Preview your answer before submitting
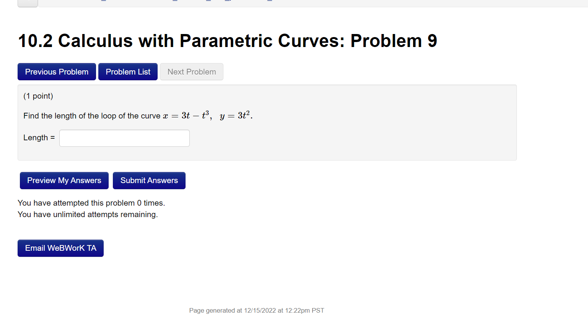 click(x=64, y=180)
